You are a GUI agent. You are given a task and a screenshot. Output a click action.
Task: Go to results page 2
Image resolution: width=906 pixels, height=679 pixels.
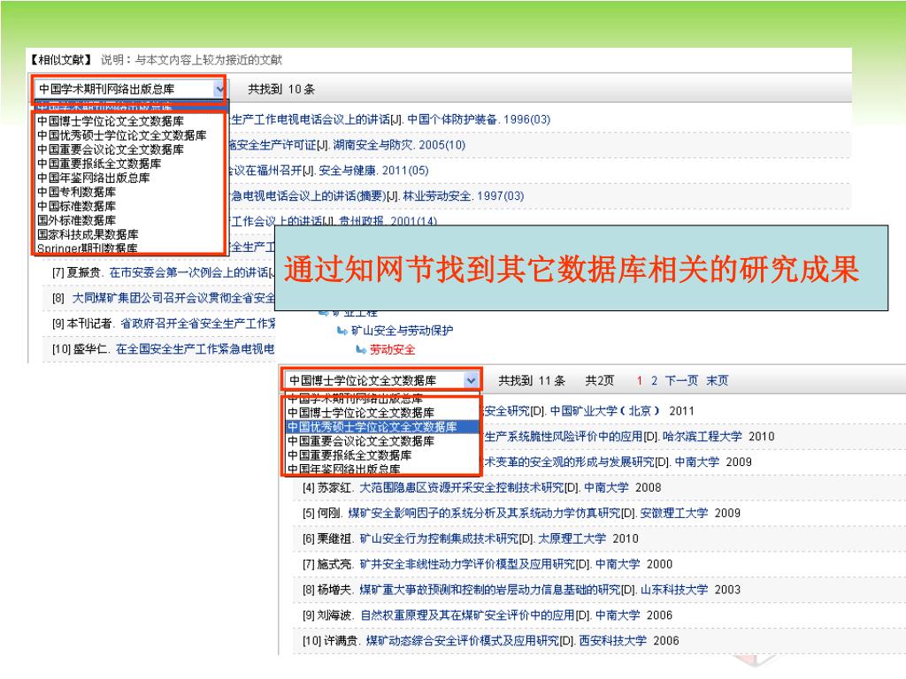coord(654,380)
